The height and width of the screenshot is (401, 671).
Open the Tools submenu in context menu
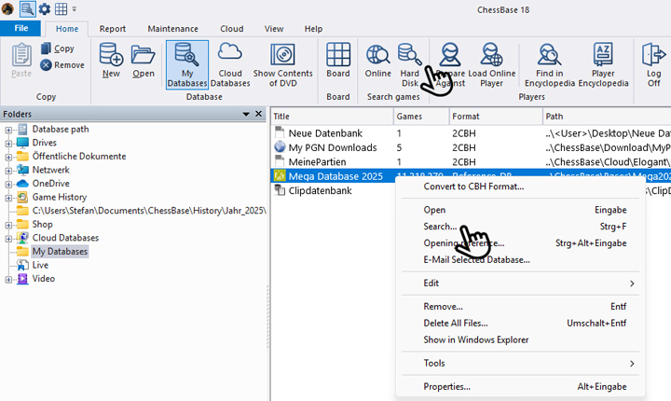click(519, 364)
